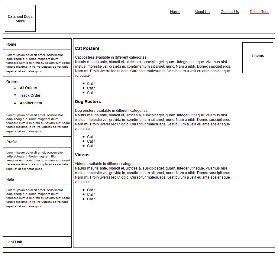Click the Lorem ipsum paragraph under Home

coord(38,63)
